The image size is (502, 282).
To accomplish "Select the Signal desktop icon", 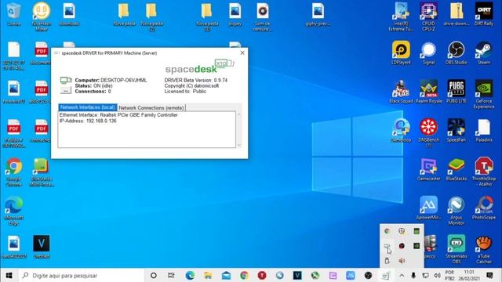I will point(429,52).
